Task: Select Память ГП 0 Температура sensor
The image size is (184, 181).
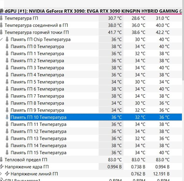Action: [37, 47]
